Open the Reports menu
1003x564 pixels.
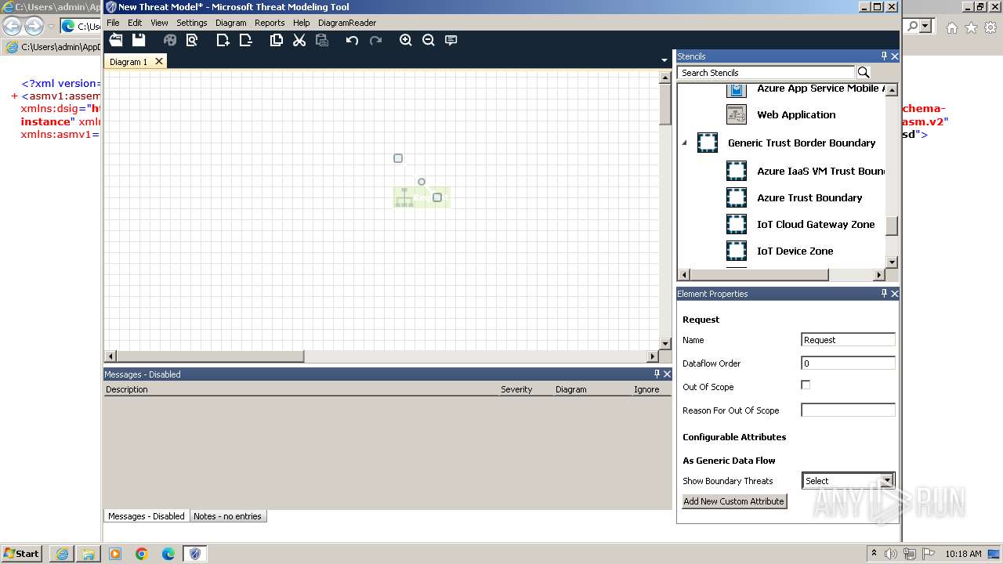270,23
